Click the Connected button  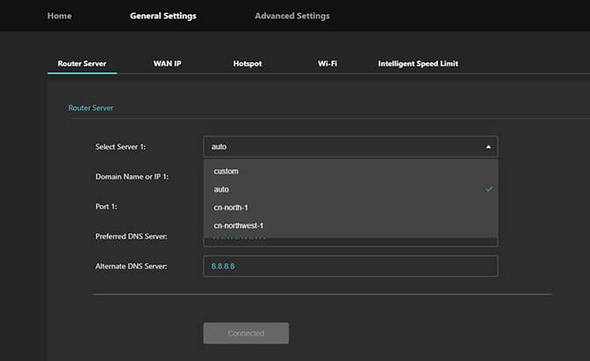tap(246, 333)
